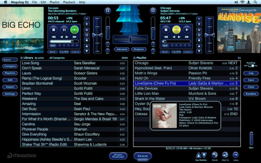Screen dimensions: 261x163
Task: Click left deck MEM button
Action: 53,46
